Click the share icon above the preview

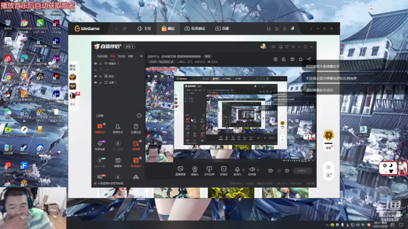309,59
